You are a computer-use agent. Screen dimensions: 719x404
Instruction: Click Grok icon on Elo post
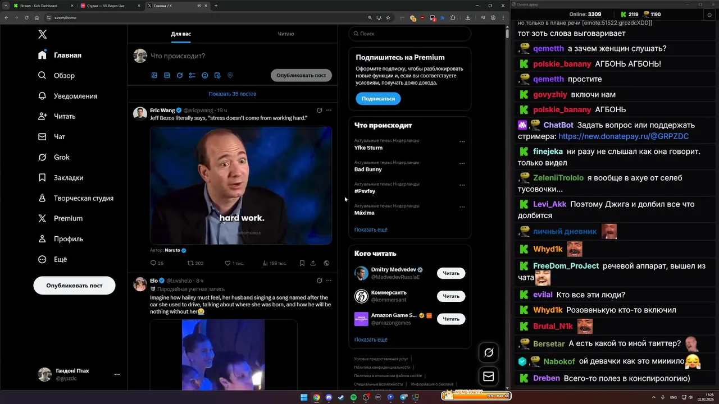(319, 281)
